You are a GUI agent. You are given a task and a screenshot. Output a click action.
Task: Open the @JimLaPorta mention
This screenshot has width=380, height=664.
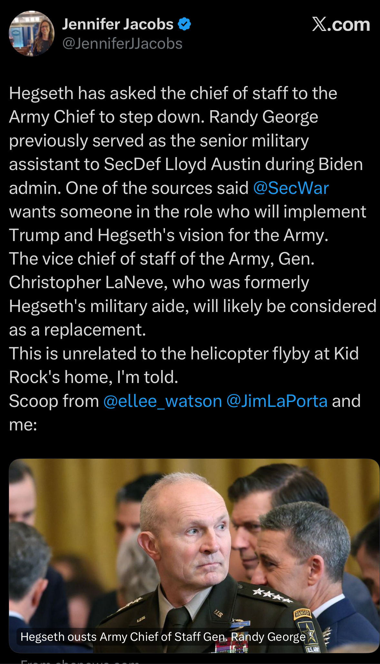[x=277, y=401]
